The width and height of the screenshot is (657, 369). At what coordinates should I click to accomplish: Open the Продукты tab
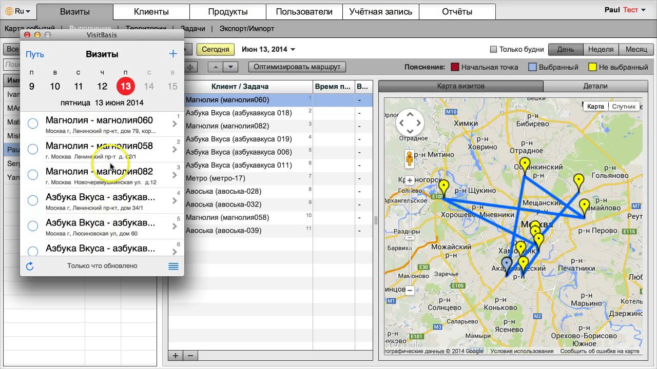(228, 11)
